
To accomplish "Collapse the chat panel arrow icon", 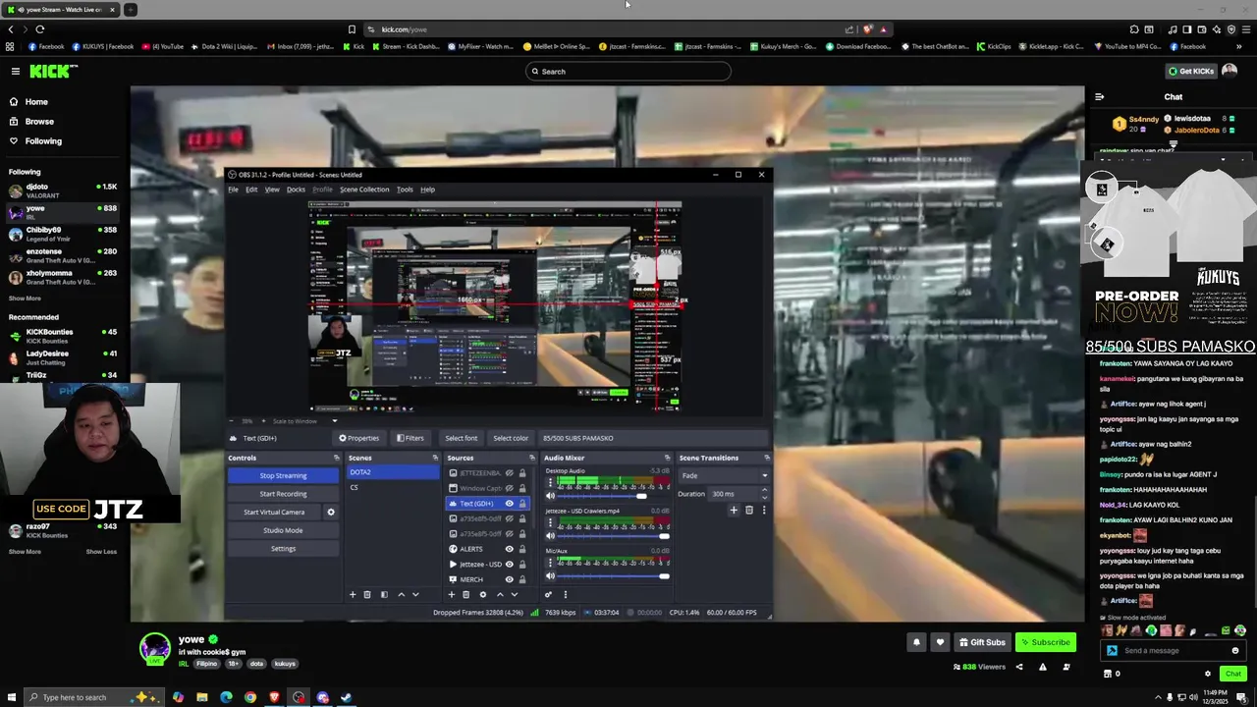I will [x=1099, y=97].
